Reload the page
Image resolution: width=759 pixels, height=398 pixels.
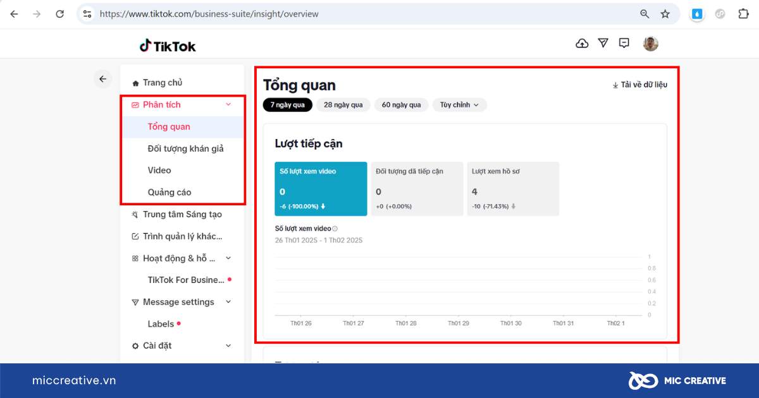pos(59,13)
